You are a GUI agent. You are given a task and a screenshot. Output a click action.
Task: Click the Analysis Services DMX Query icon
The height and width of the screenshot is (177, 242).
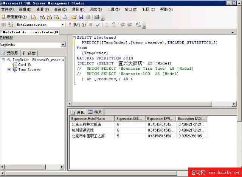click(x=50, y=17)
